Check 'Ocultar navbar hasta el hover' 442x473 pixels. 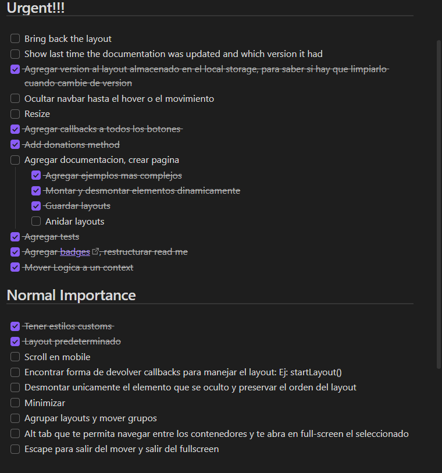click(x=15, y=98)
